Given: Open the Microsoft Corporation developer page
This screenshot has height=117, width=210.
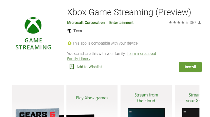Looking at the screenshot, I should (x=86, y=23).
